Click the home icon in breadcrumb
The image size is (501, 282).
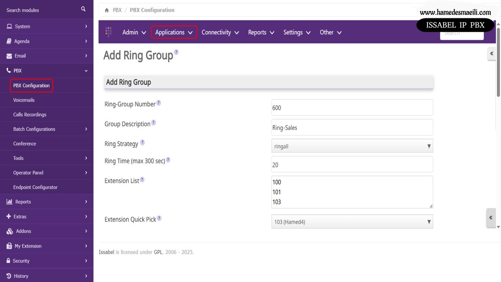point(107,10)
